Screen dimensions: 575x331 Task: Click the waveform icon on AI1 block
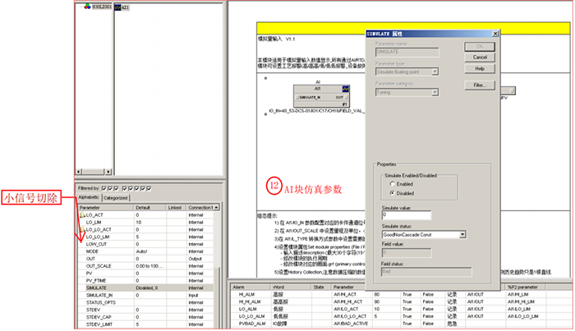[x=347, y=90]
